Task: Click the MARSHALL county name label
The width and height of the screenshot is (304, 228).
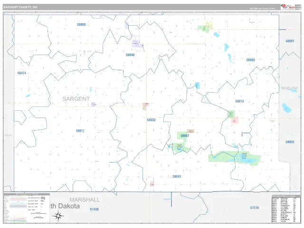Action: pos(85,200)
